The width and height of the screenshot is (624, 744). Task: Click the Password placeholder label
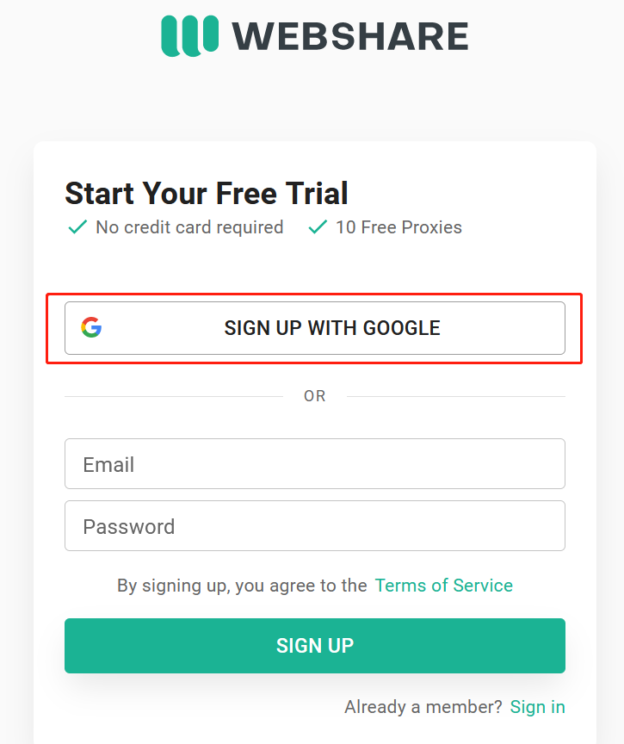coord(129,527)
